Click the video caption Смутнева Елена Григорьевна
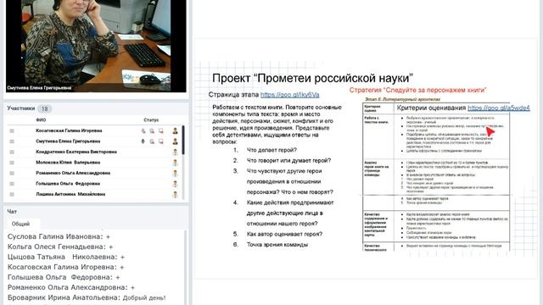Image resolution: width=543 pixels, height=305 pixels. 39,88
